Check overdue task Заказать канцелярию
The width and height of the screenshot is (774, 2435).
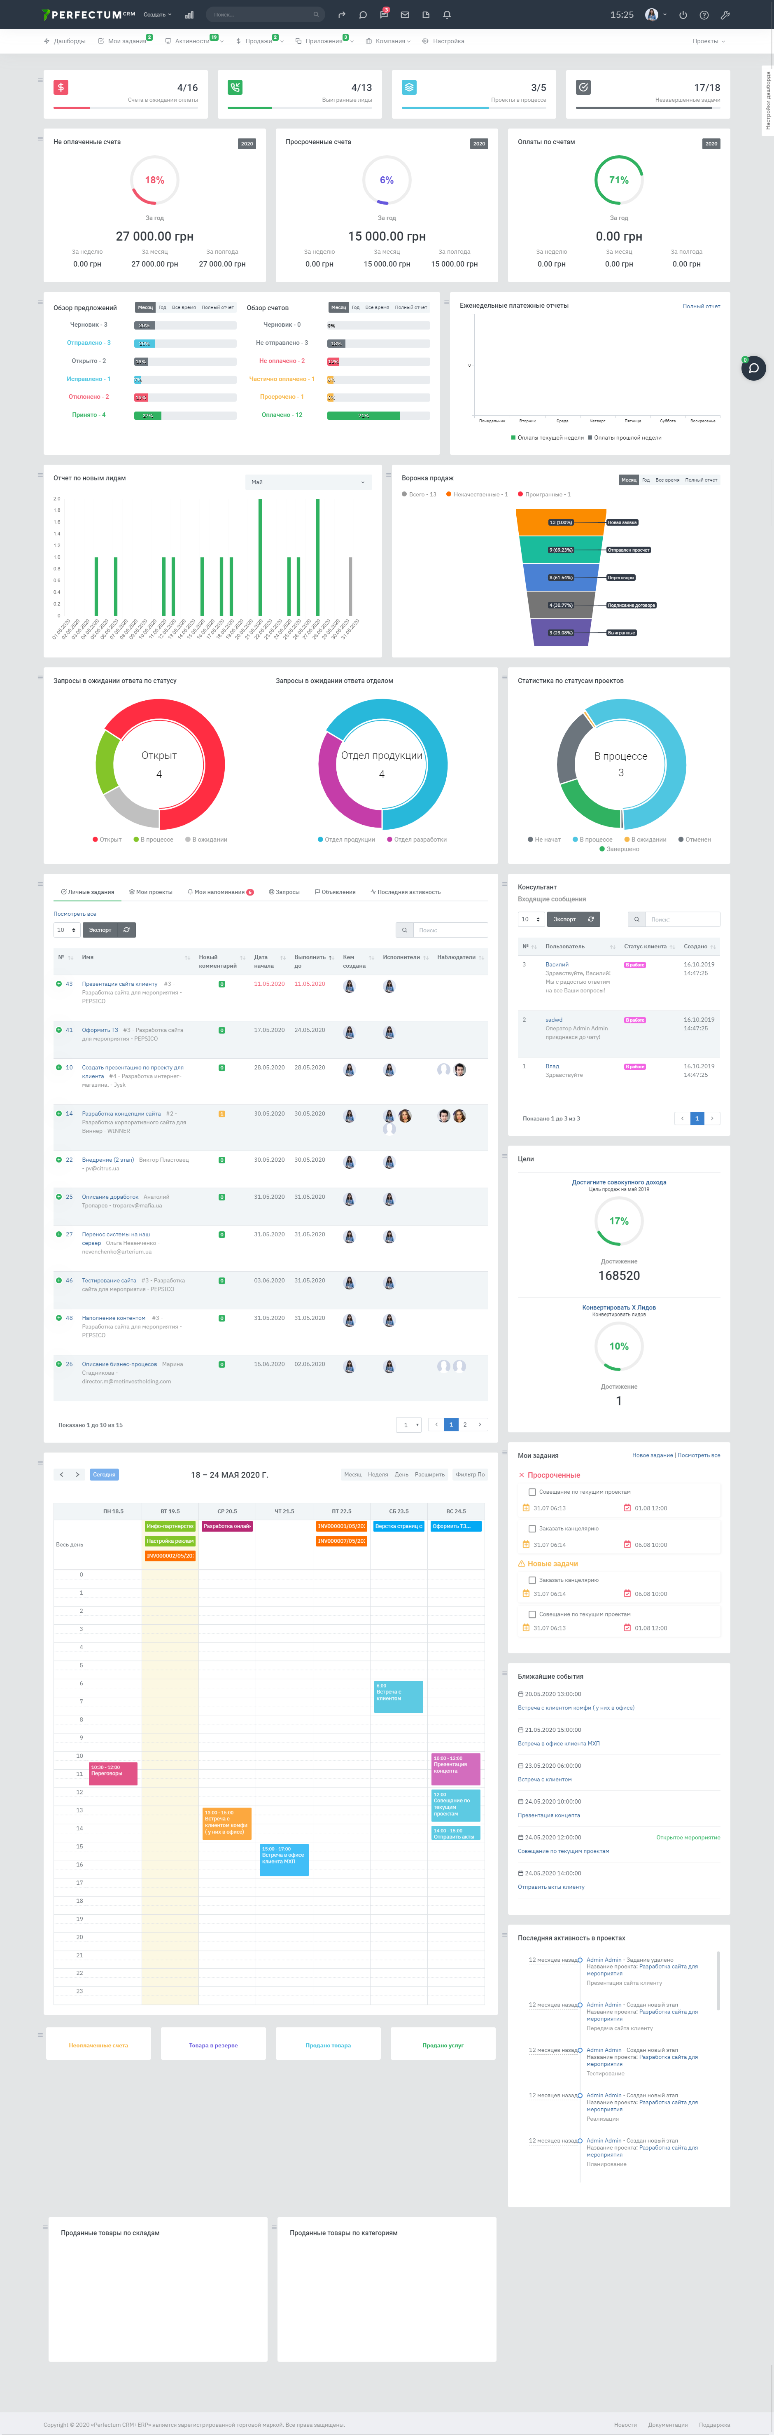click(532, 1528)
